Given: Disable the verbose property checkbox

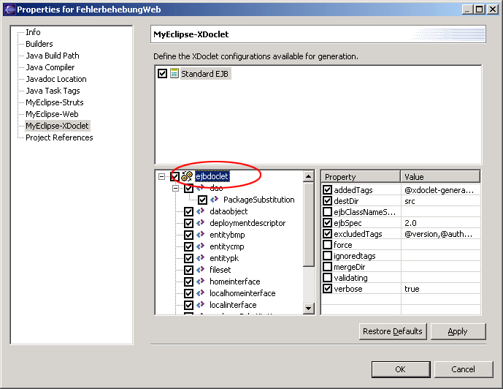Looking at the screenshot, I should coord(327,289).
